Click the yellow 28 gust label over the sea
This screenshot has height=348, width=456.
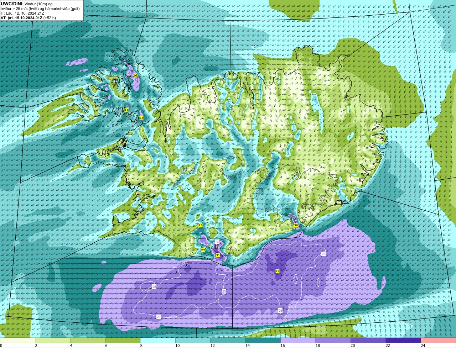(x=278, y=271)
